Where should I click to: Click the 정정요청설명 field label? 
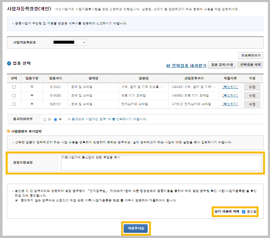pos(23,162)
